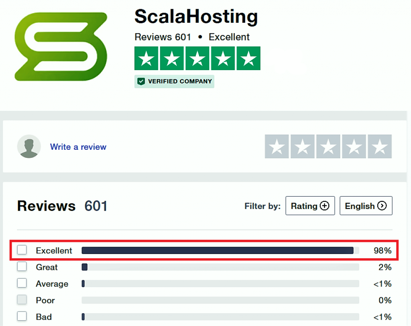Click the 'Bad' rating label
Viewport: 411px width, 326px height.
(x=44, y=317)
